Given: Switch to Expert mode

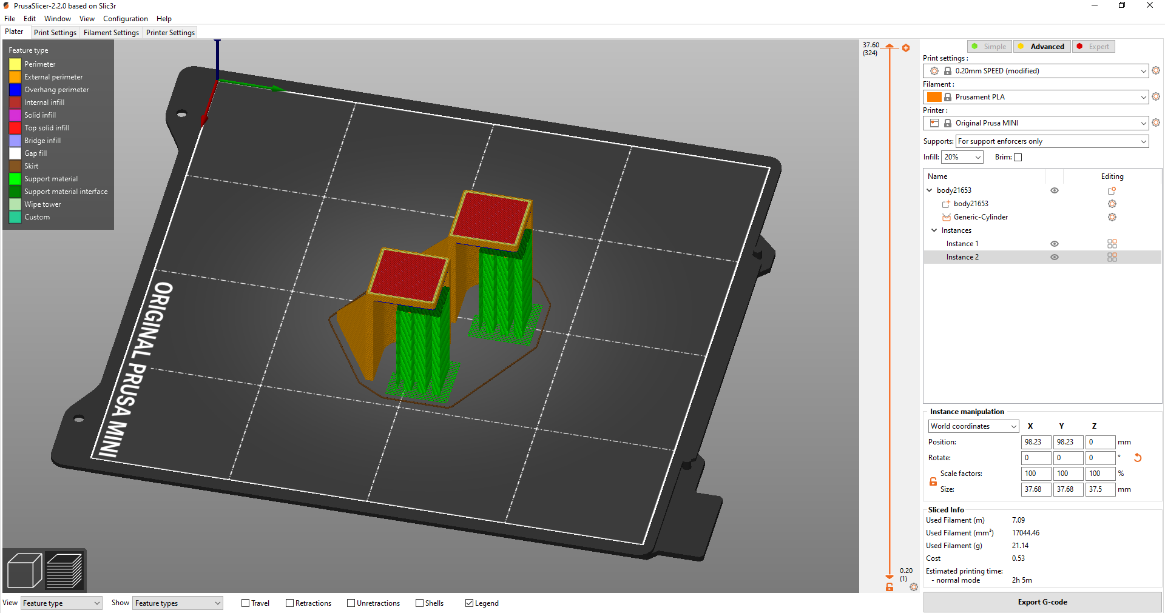Looking at the screenshot, I should coord(1093,47).
